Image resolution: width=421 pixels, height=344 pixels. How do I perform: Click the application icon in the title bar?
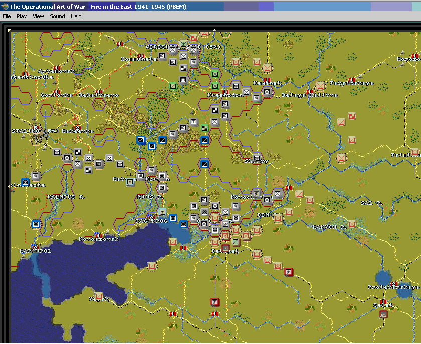(5, 6)
